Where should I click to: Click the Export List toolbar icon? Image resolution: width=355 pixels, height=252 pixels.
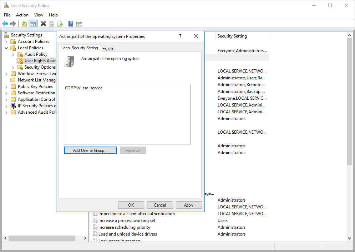coord(60,24)
